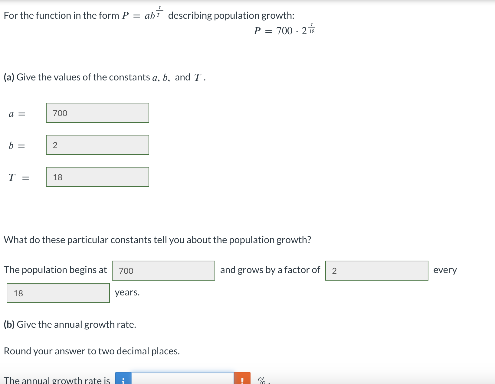Image resolution: width=495 pixels, height=384 pixels.
Task: Click the rounding instruction text
Action: (x=91, y=351)
